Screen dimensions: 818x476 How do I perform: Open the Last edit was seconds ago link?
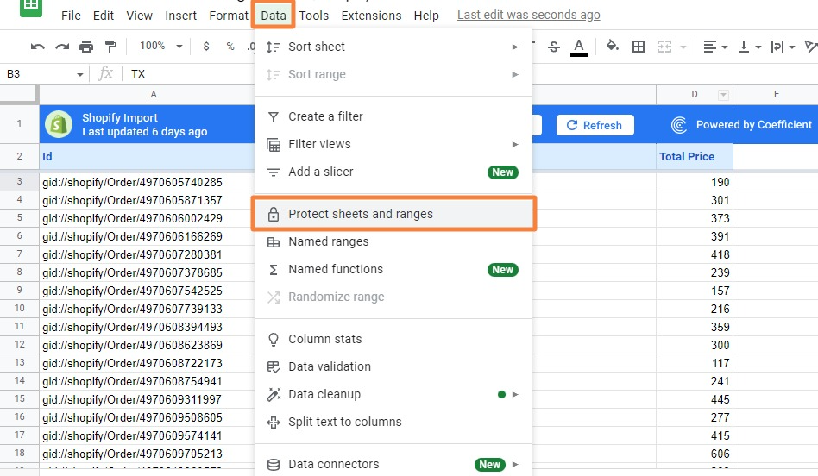[528, 16]
